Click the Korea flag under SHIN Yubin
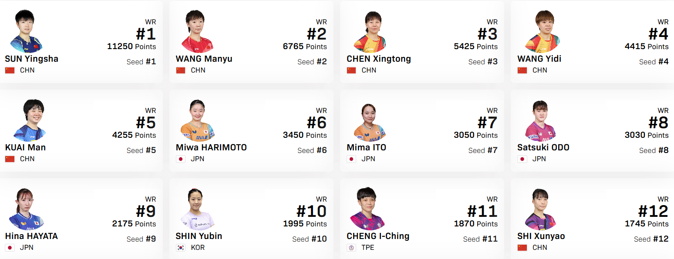 click(181, 248)
